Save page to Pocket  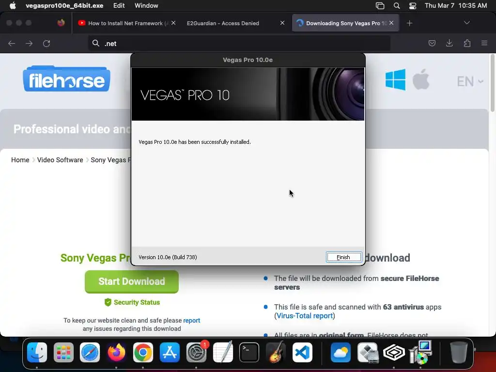432,43
